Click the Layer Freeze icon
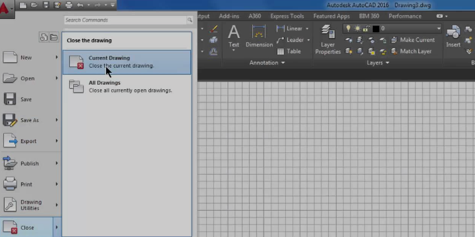Viewport: 475px width, 237px height. [x=372, y=40]
